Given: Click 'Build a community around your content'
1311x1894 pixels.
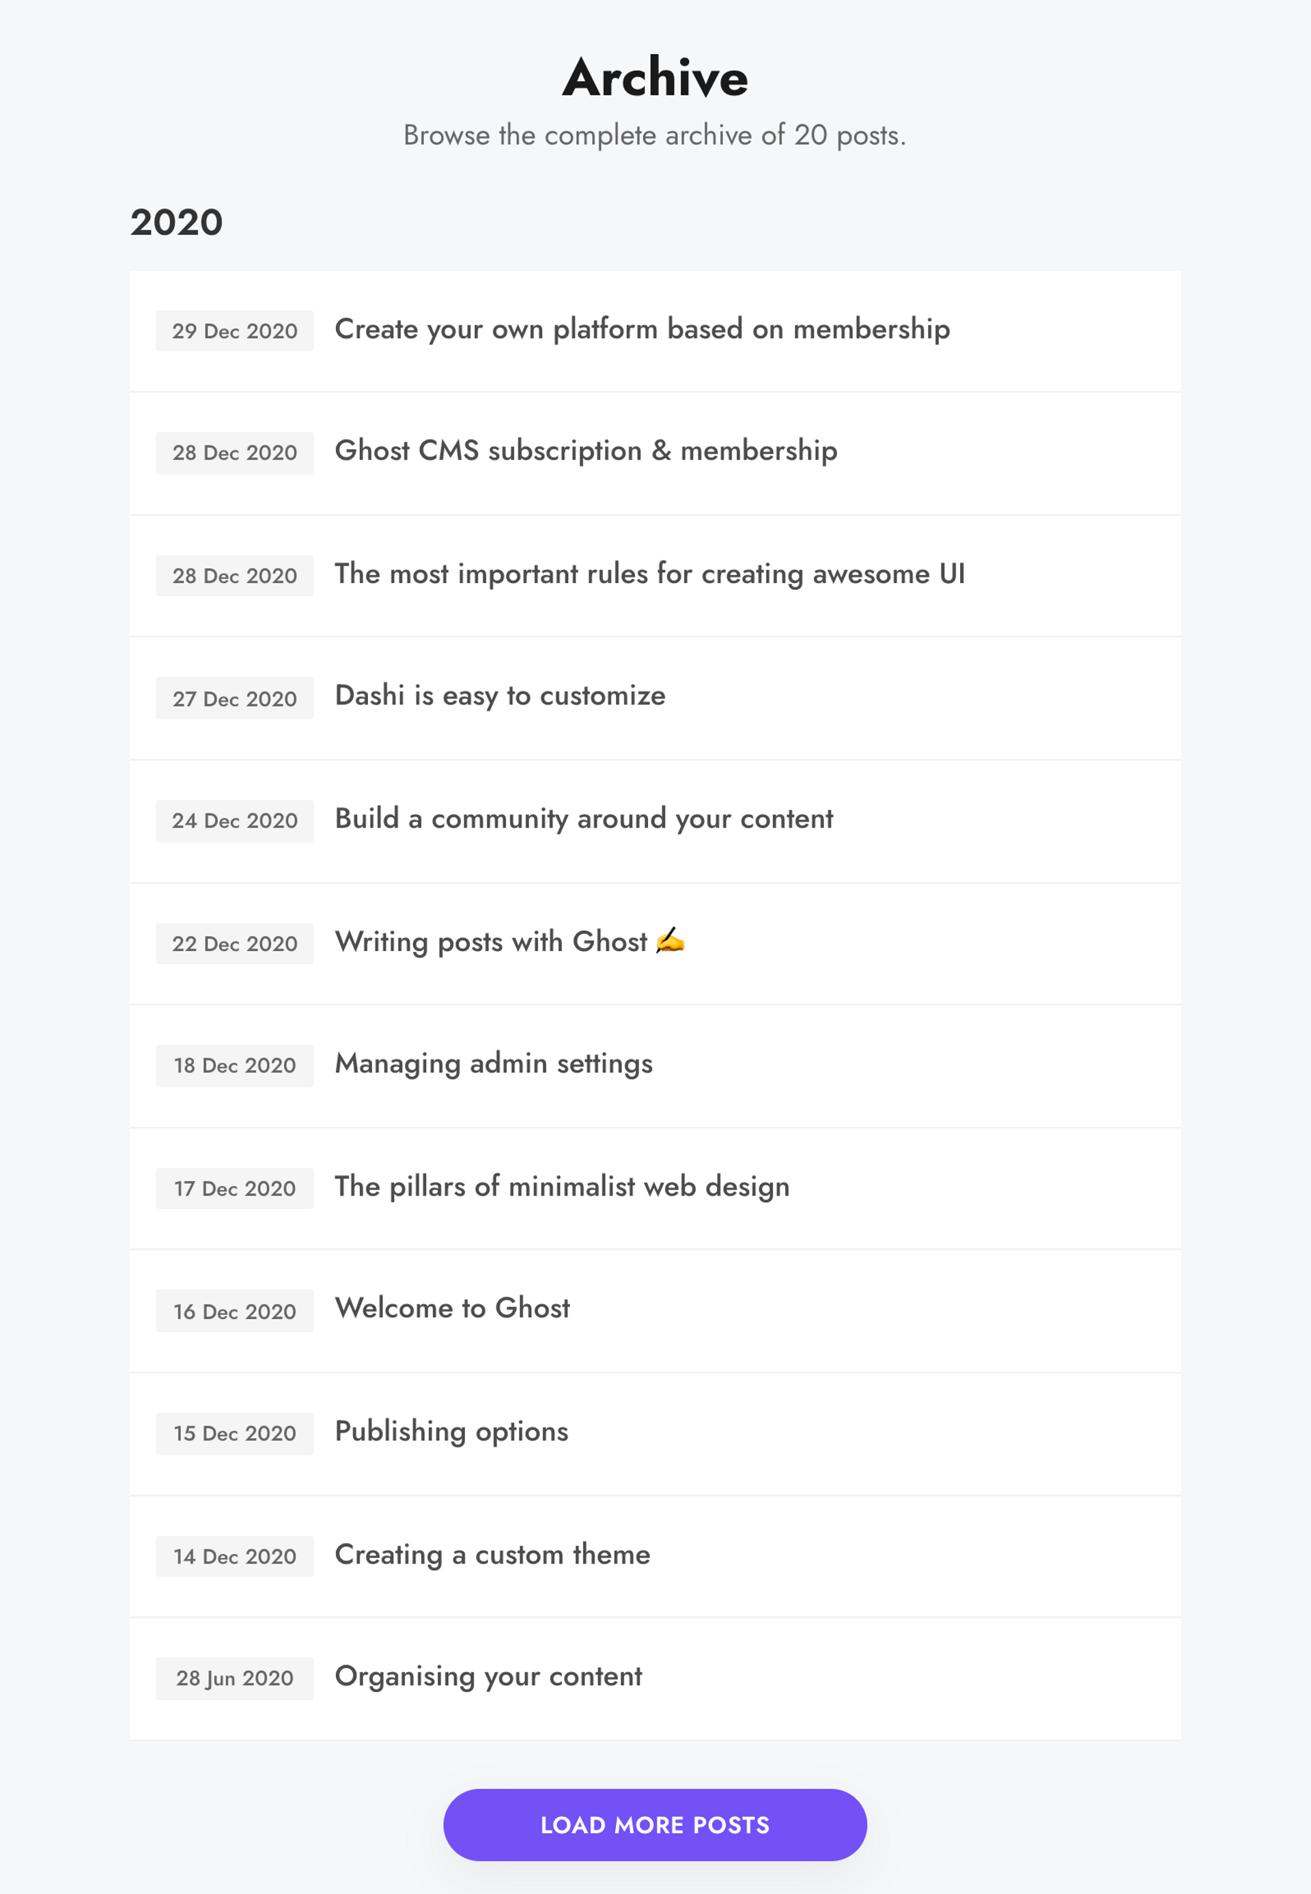Looking at the screenshot, I should [584, 817].
